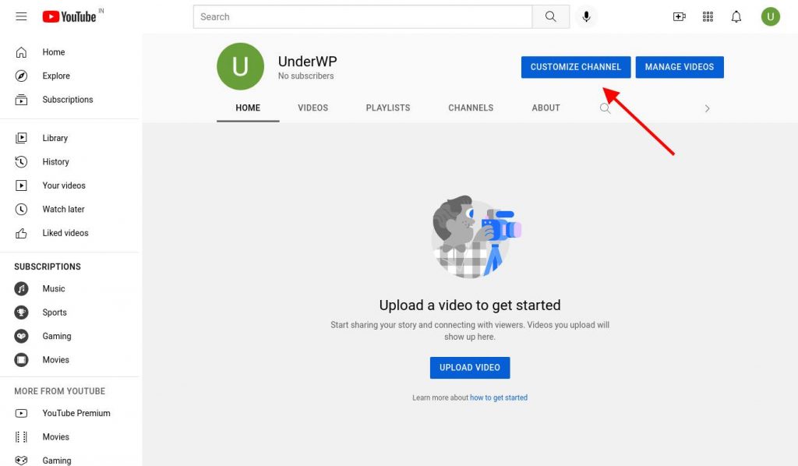Click the YouTube logo
The image size is (798, 466).
tap(69, 17)
